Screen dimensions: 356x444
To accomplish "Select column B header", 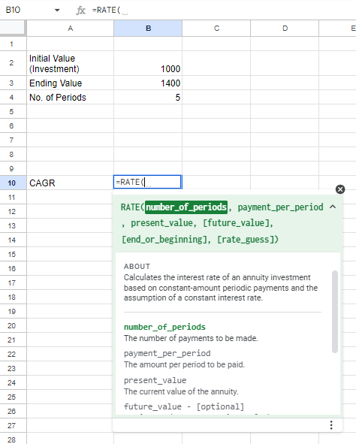I will tap(148, 29).
